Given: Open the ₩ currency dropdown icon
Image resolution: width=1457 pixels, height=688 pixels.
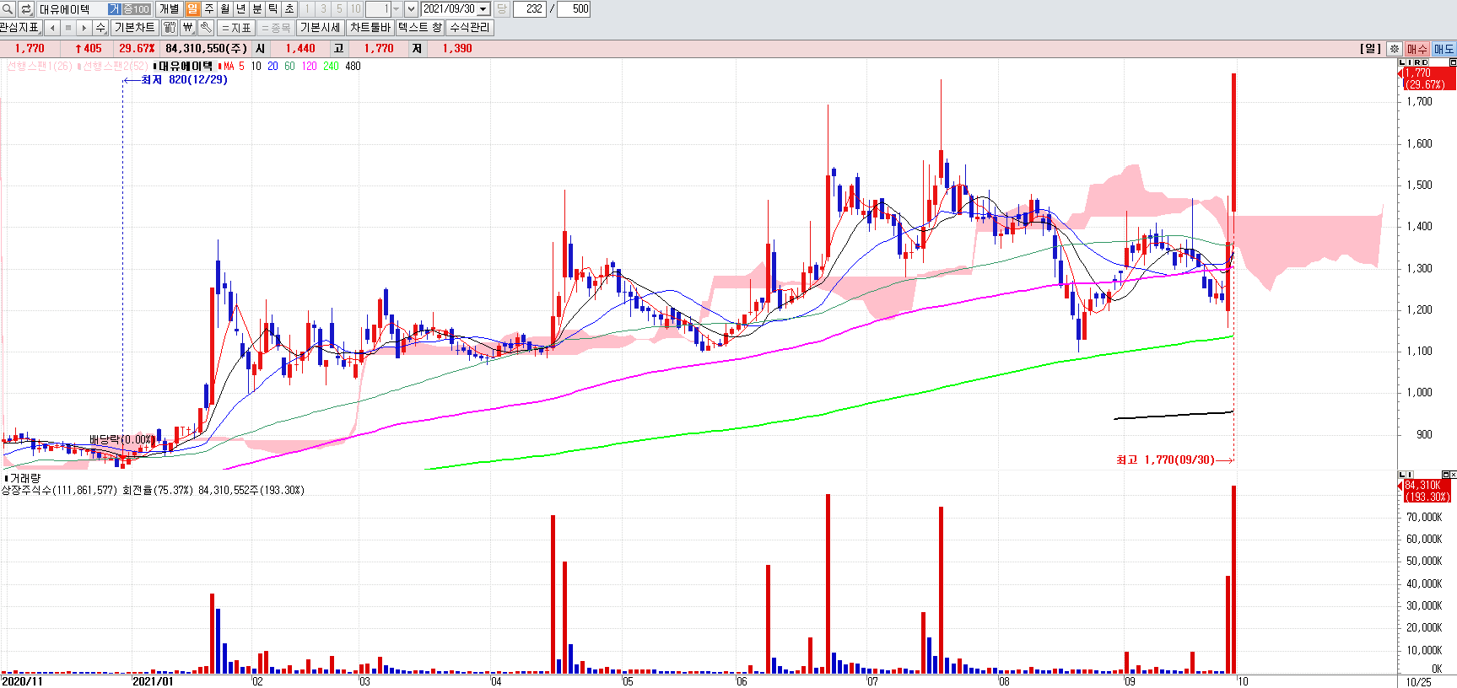Looking at the screenshot, I should [188, 27].
